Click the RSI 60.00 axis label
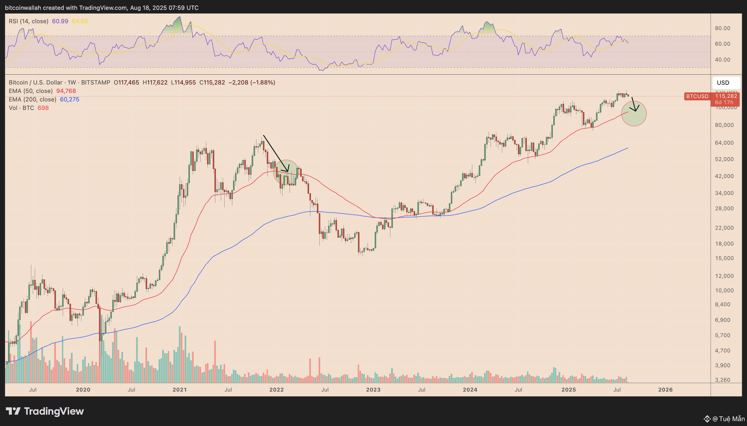The width and height of the screenshot is (747, 426). tap(723, 44)
